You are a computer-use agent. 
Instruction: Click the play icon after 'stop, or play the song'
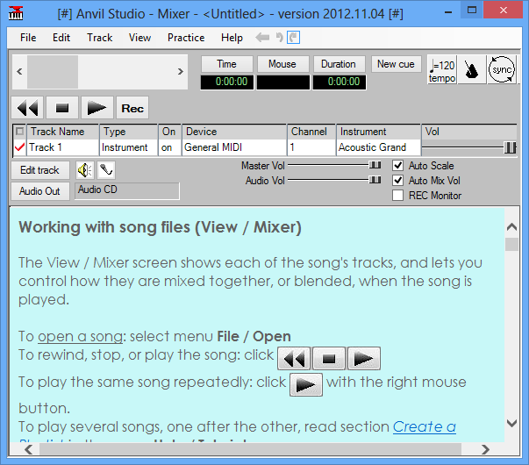364,358
